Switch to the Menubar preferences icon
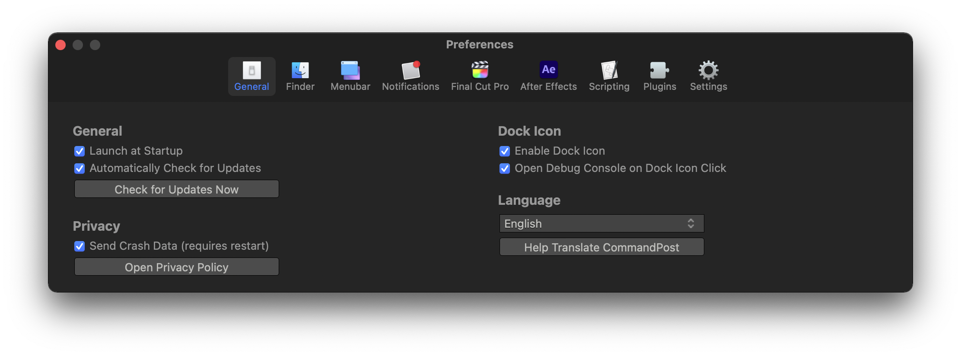 coord(350,70)
